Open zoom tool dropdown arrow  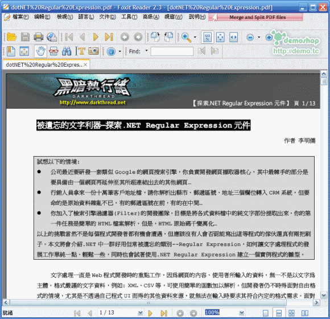coord(195,37)
